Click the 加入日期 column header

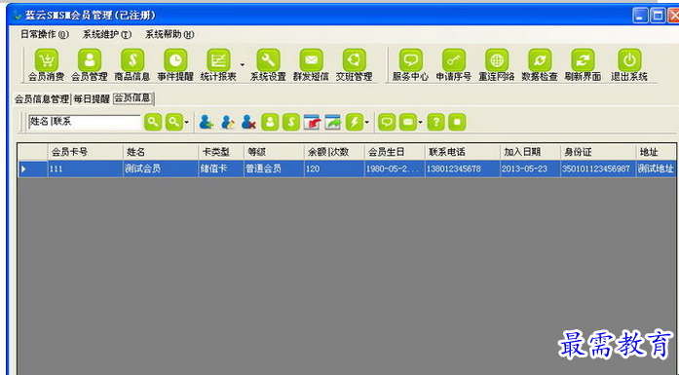[531, 152]
